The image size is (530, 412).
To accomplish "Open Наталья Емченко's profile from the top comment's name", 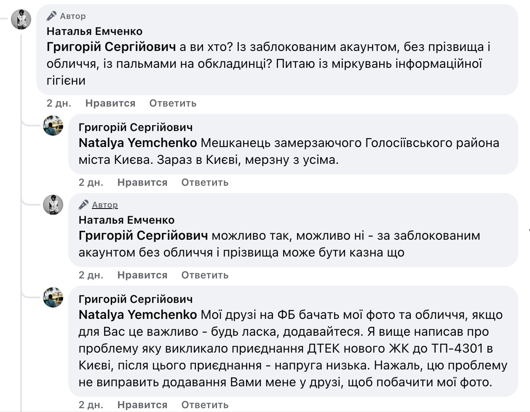I will (x=94, y=31).
